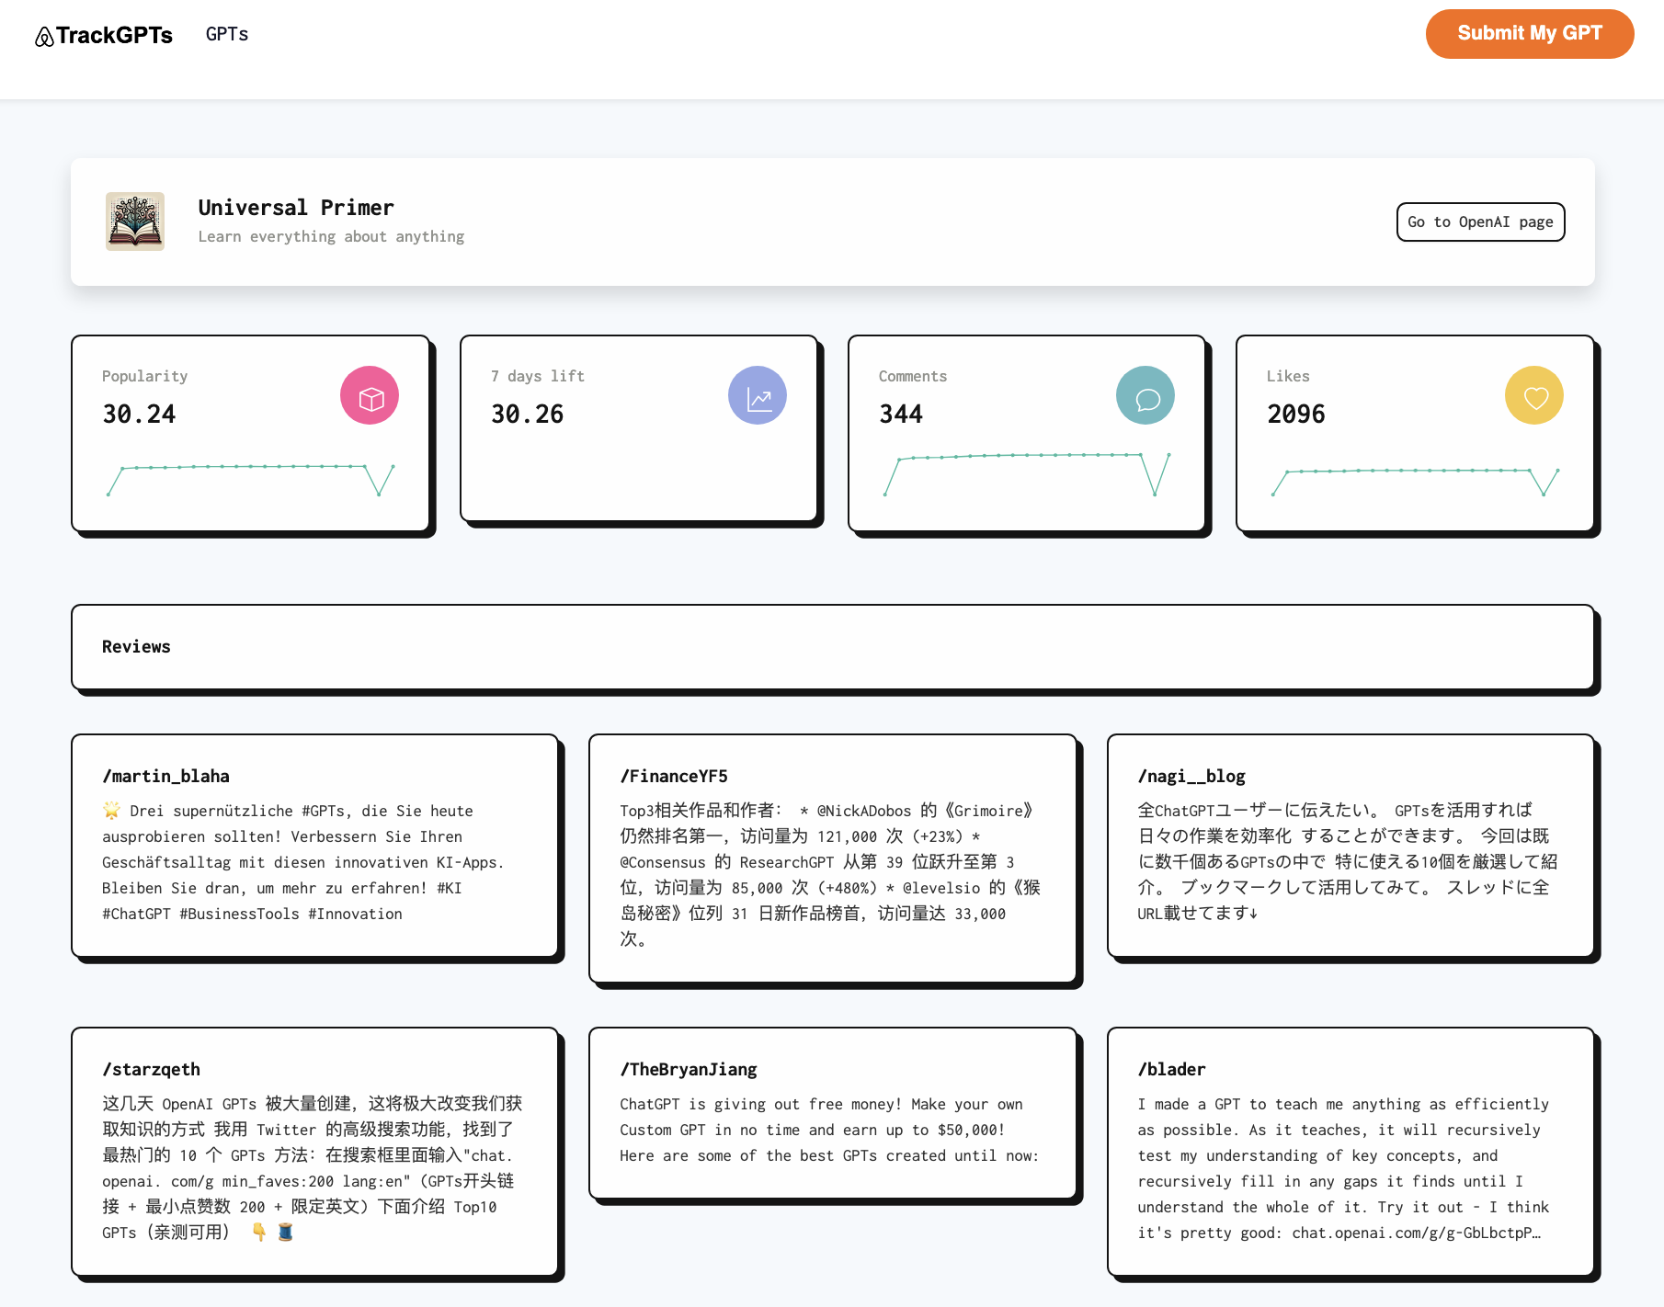Open the TrackGPTs home link
The image size is (1664, 1307).
pyautogui.click(x=104, y=35)
